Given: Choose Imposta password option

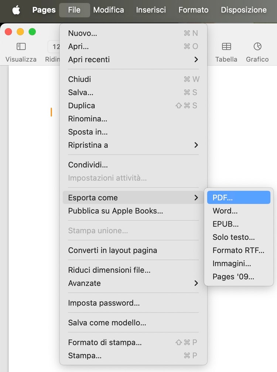Looking at the screenshot, I should pyautogui.click(x=104, y=303).
